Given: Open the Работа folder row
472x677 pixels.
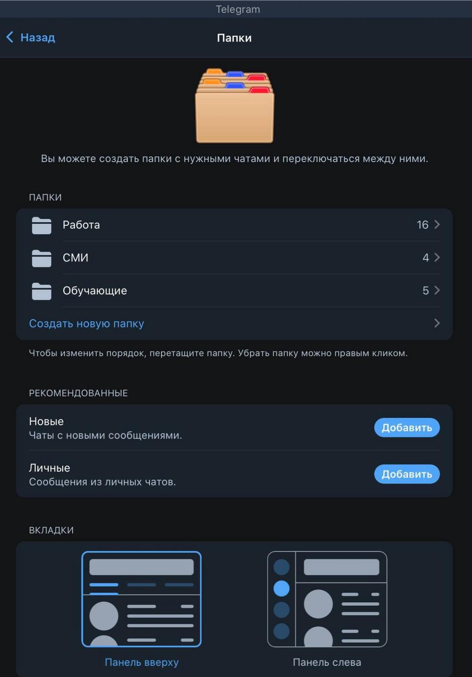Looking at the screenshot, I should pos(235,225).
